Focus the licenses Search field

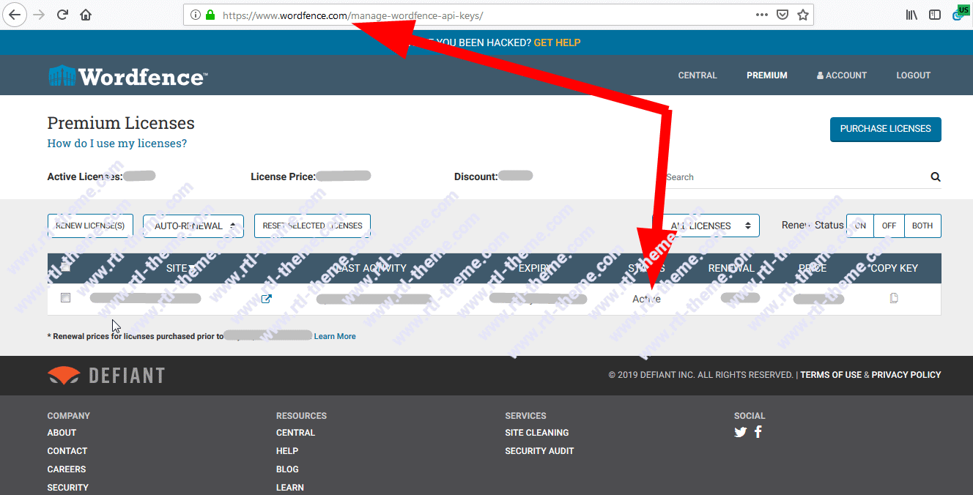(x=795, y=177)
